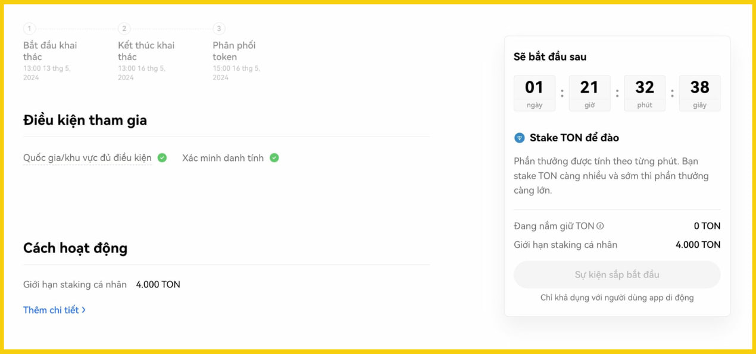This screenshot has width=756, height=354.
Task: Click the seconds countdown box showing 38
Action: (699, 93)
